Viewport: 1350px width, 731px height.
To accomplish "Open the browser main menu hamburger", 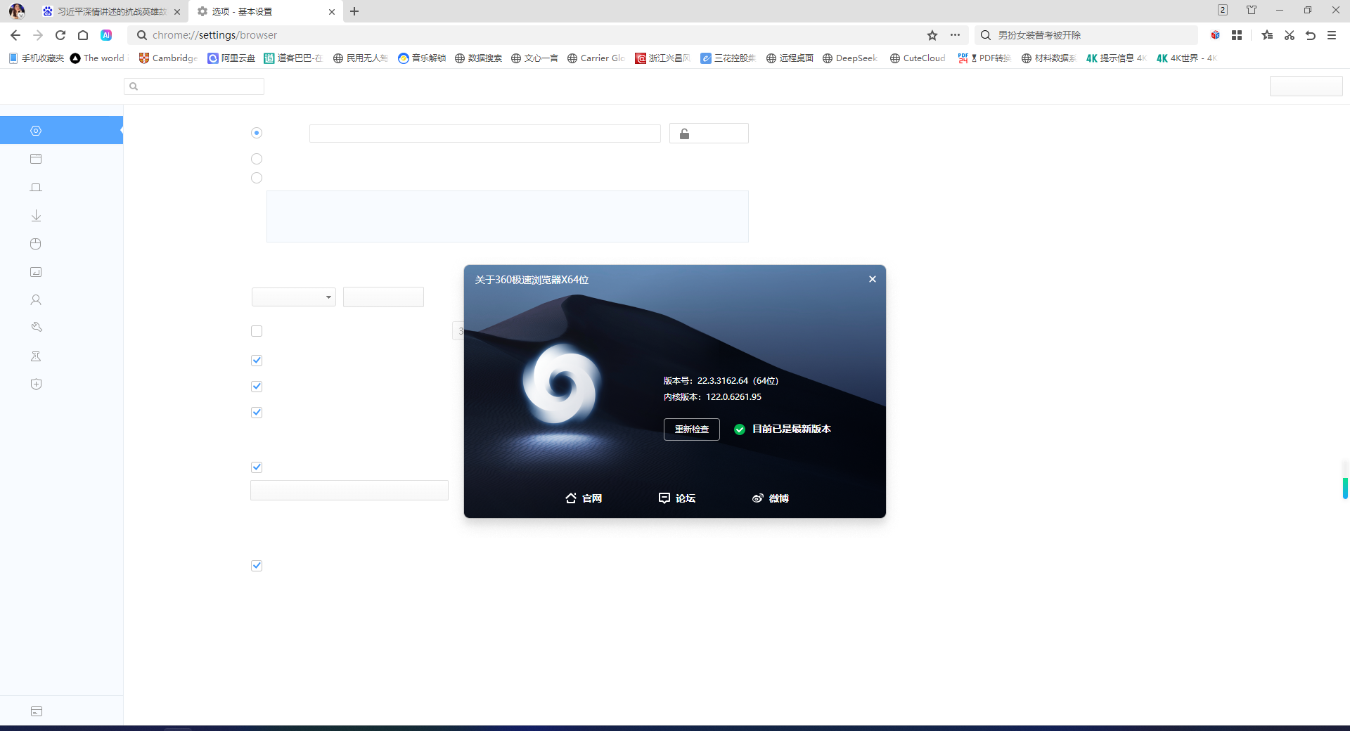I will click(x=1331, y=35).
